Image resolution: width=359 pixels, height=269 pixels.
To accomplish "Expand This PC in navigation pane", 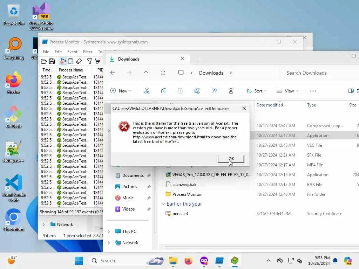I will point(109,232).
